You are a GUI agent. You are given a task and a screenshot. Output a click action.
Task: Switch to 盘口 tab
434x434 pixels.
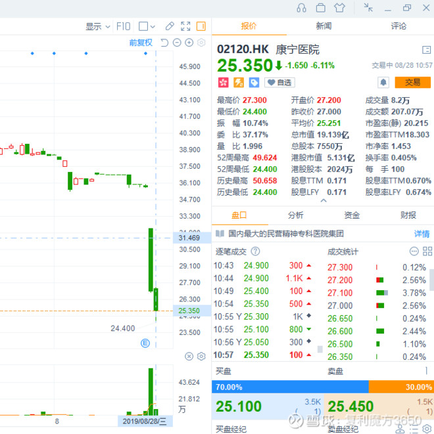(239, 215)
